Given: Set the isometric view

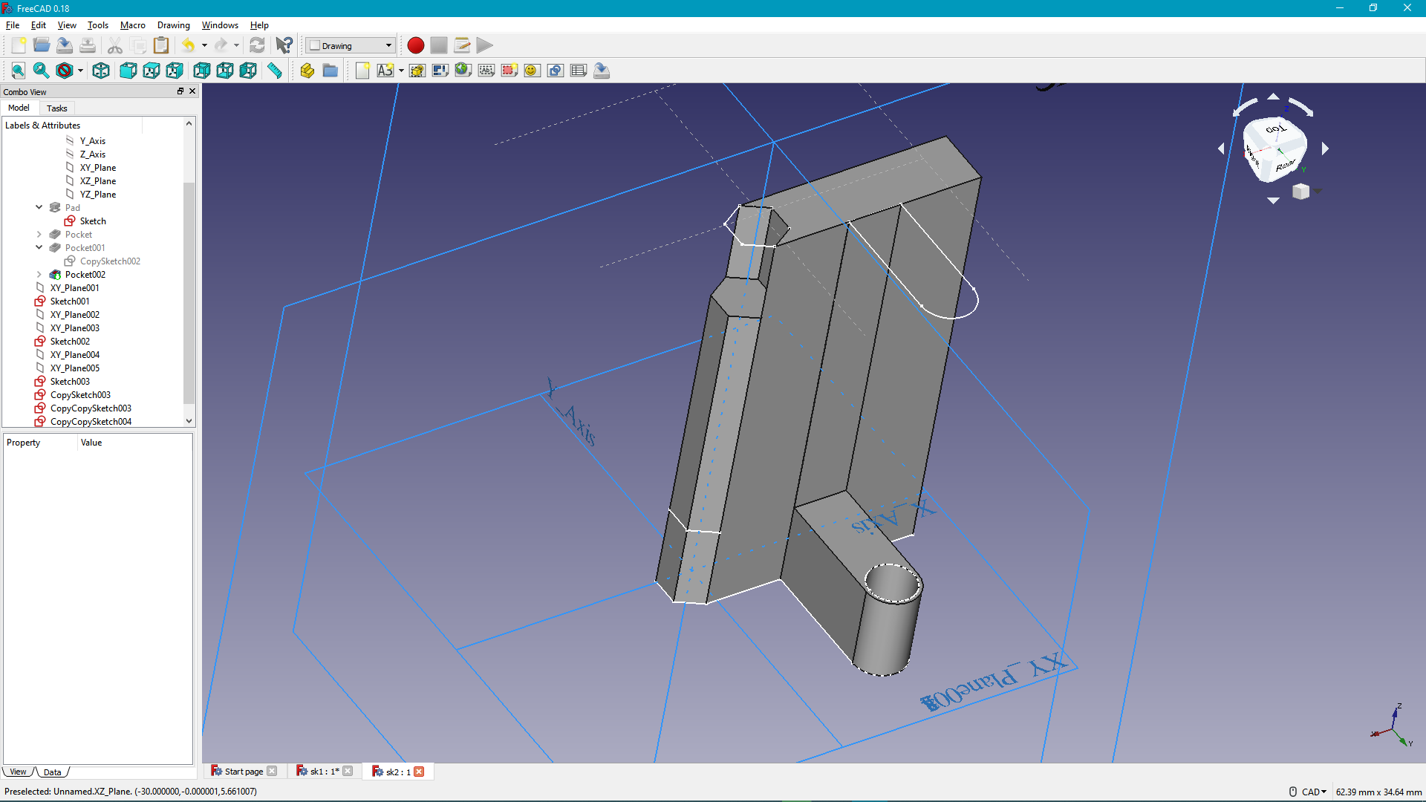Looking at the screenshot, I should pos(101,71).
